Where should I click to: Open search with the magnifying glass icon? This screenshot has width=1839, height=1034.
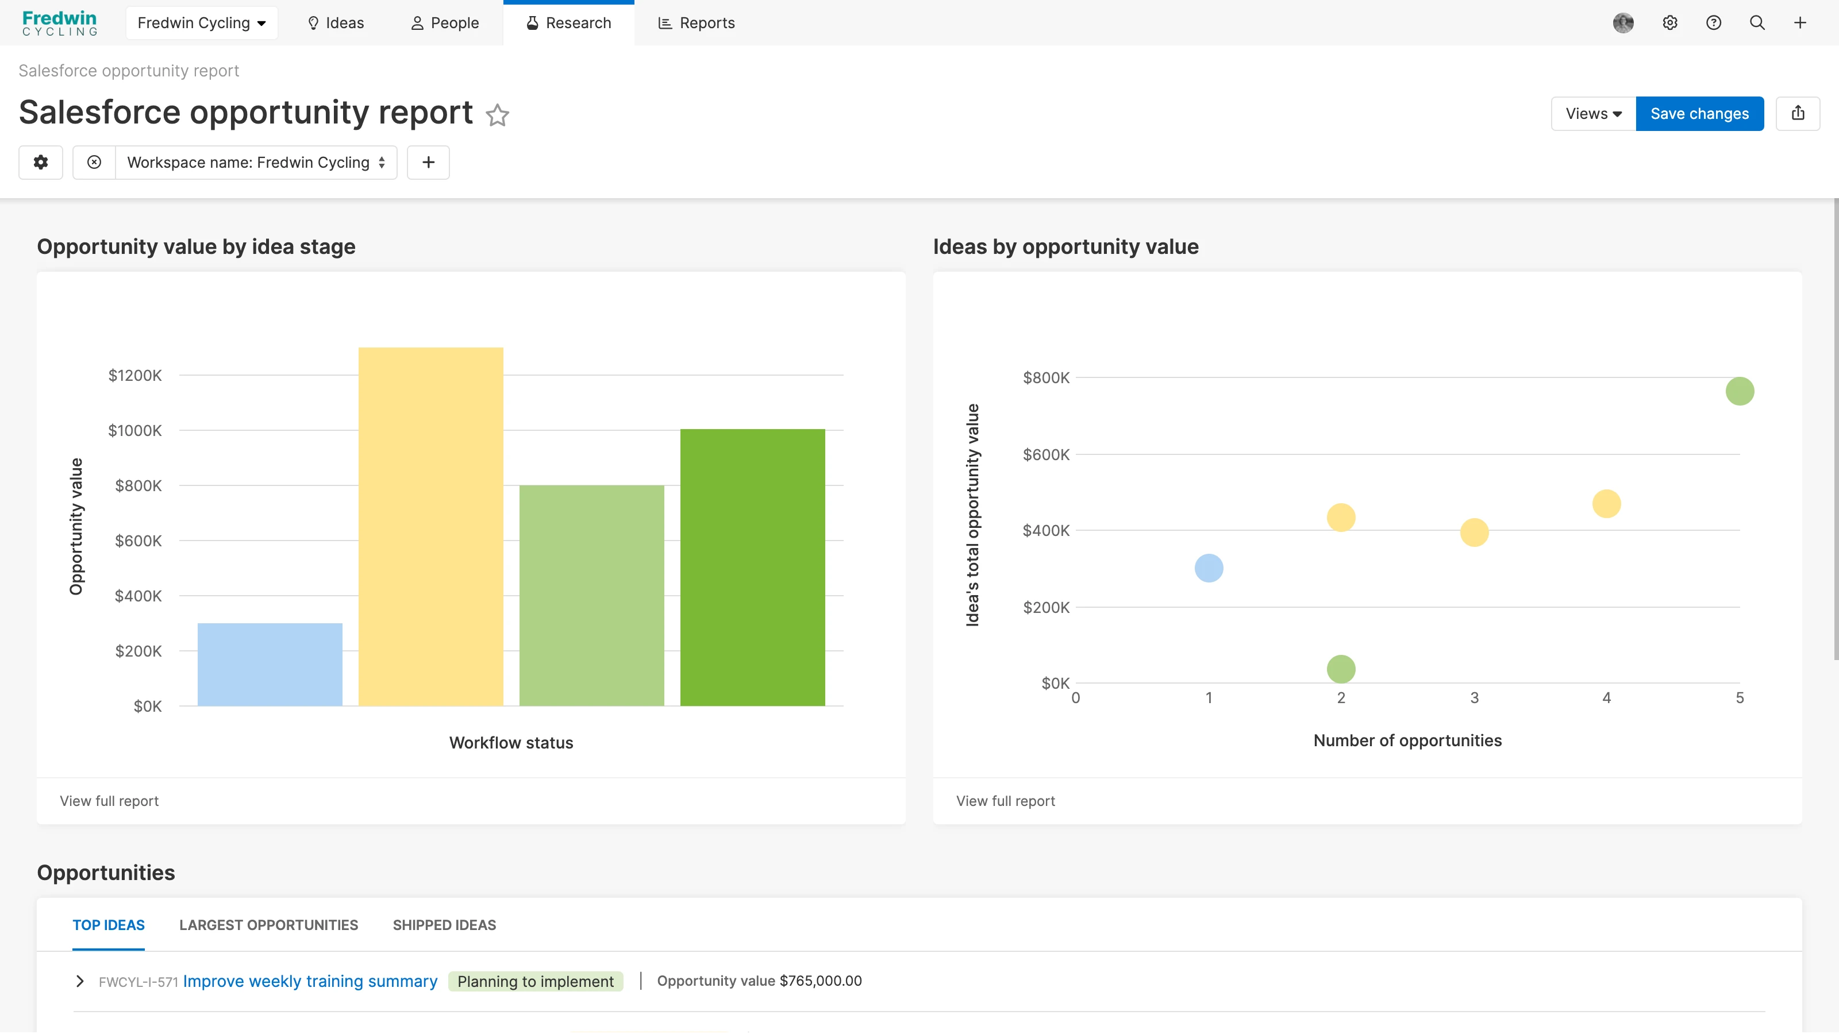[x=1757, y=22]
